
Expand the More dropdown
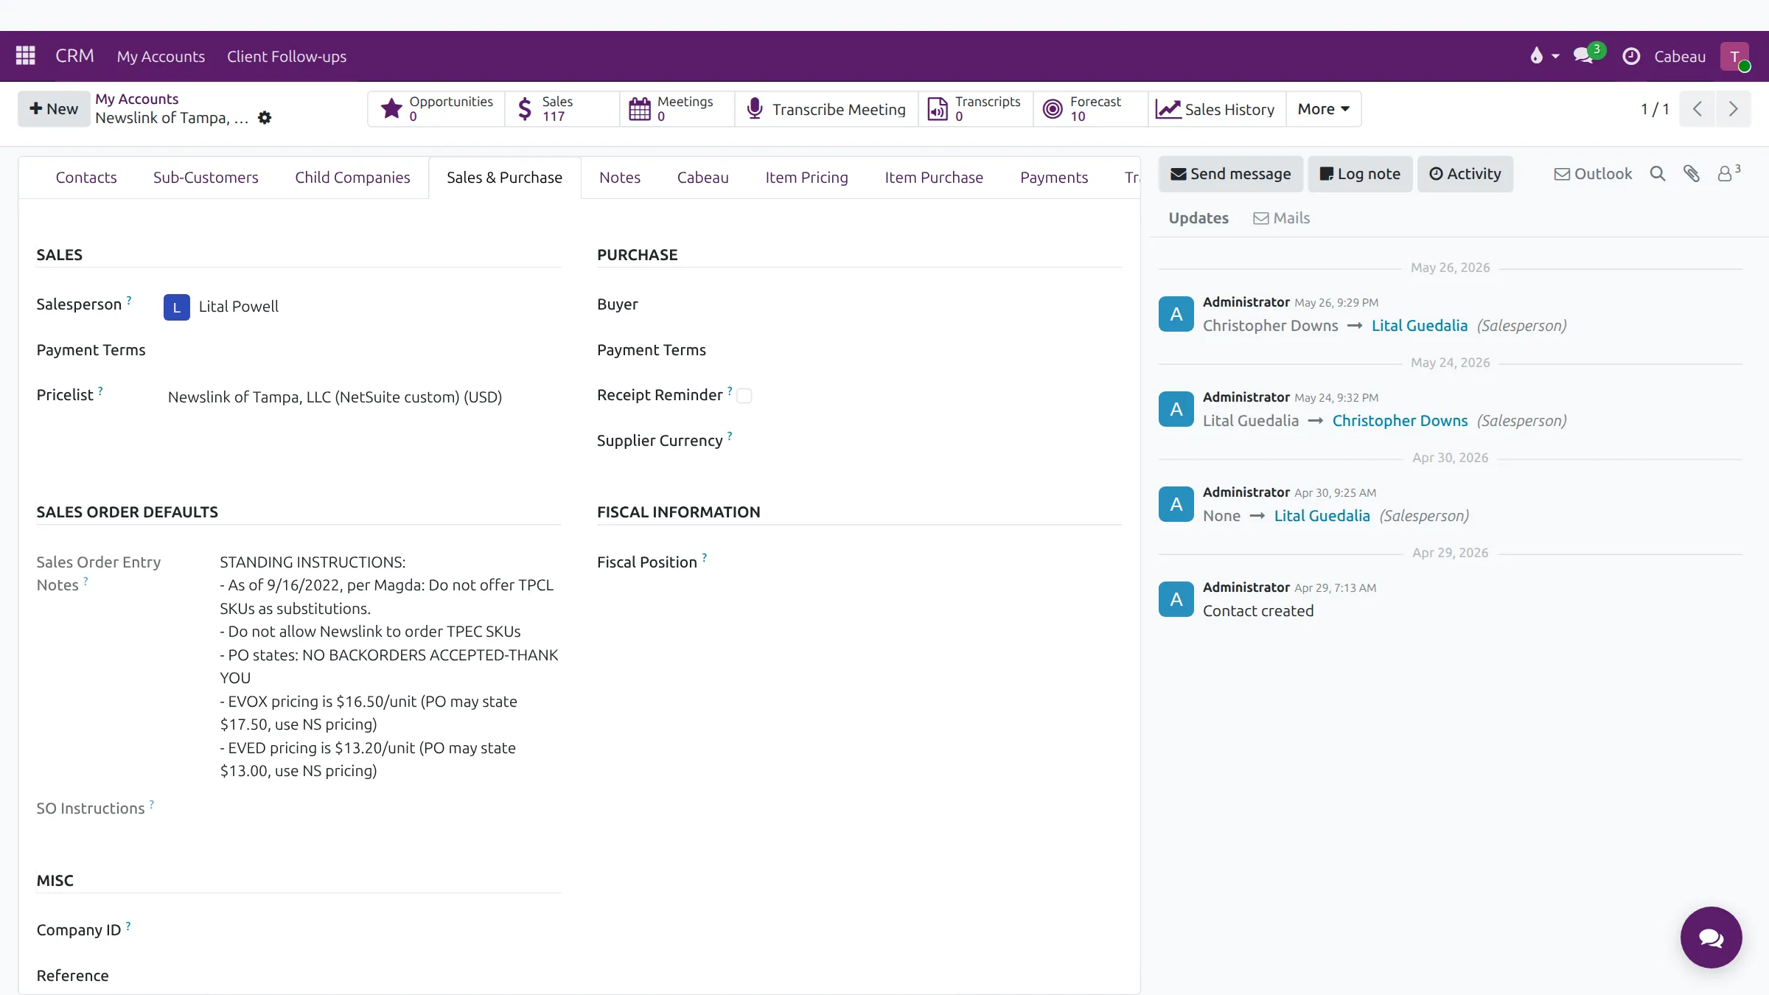pyautogui.click(x=1324, y=109)
